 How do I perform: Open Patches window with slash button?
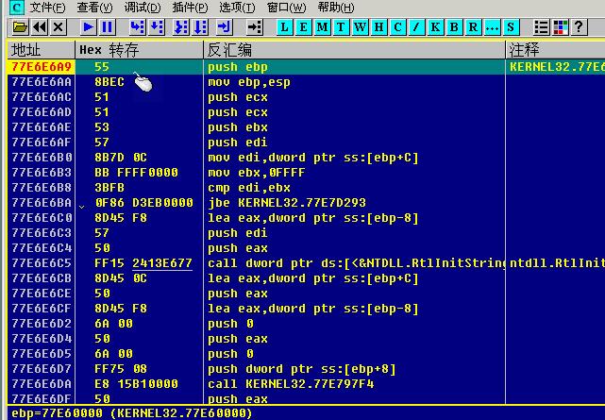416,27
